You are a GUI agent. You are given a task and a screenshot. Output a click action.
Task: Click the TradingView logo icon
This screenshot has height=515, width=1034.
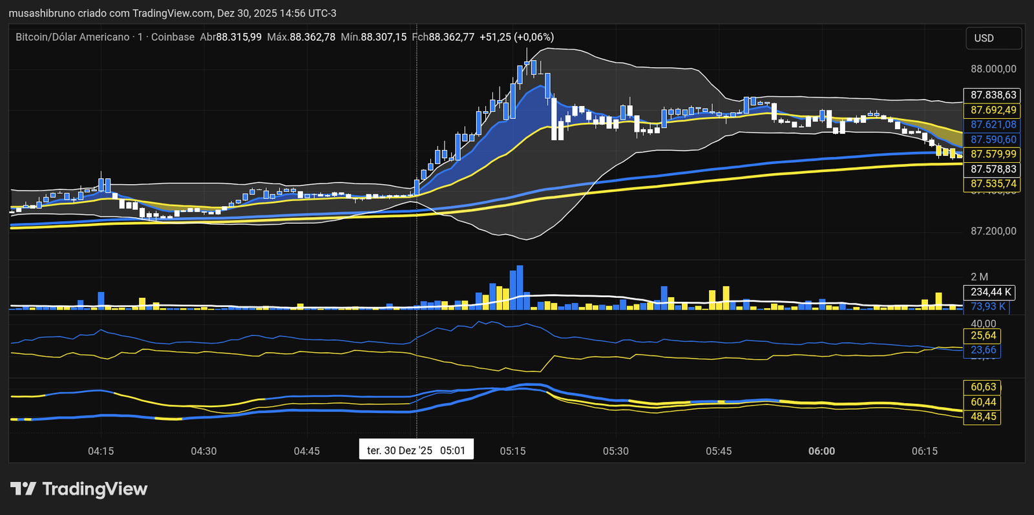click(23, 489)
